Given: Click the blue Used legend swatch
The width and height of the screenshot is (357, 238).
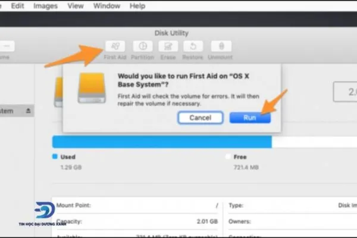Looking at the screenshot, I should (55, 156).
